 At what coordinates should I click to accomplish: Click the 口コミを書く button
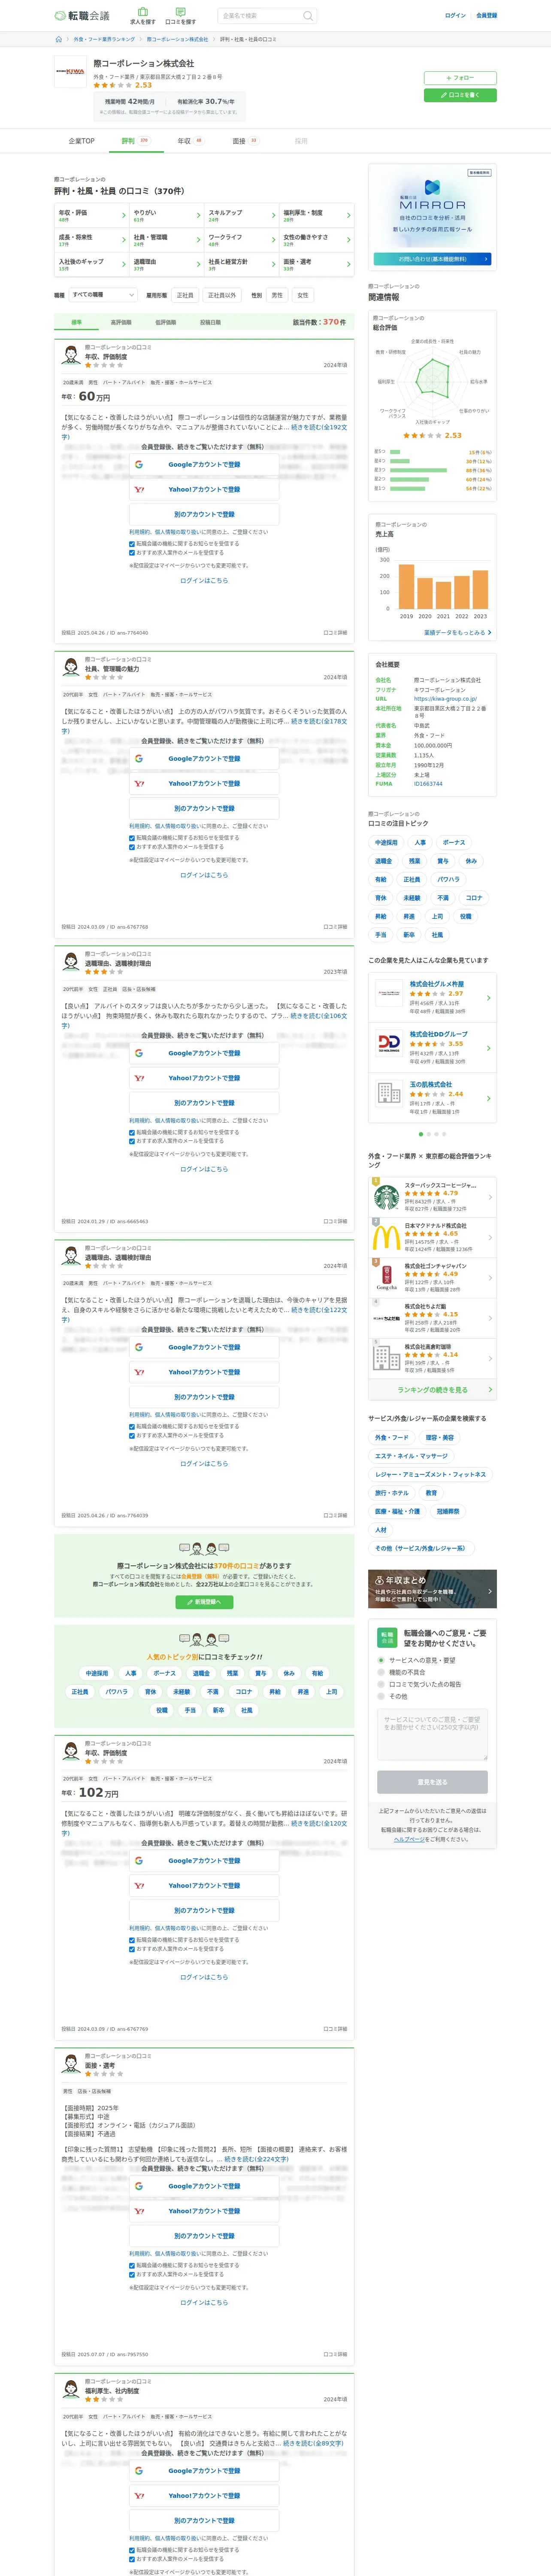460,95
